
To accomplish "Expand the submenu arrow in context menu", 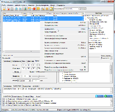I will 86,60.
